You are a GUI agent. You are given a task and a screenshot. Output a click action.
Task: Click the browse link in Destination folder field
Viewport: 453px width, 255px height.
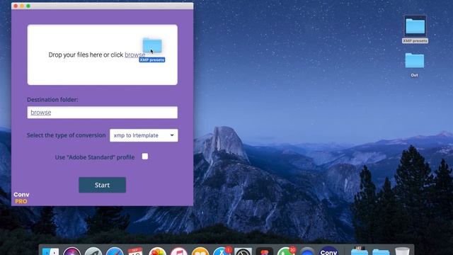pyautogui.click(x=41, y=113)
